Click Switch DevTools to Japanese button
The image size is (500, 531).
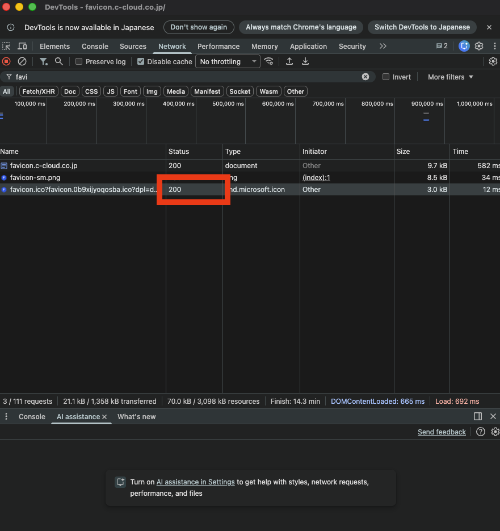pyautogui.click(x=422, y=27)
